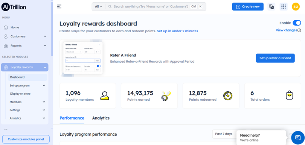Image resolution: width=305 pixels, height=145 pixels.
Task: Click the Total orders label
Action: pyautogui.click(x=260, y=100)
